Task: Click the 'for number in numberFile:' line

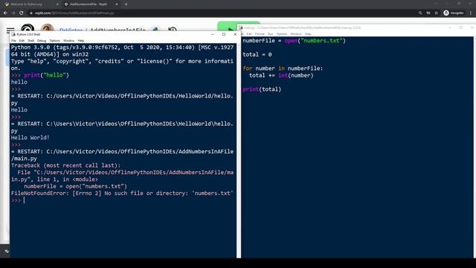Action: pyautogui.click(x=283, y=68)
